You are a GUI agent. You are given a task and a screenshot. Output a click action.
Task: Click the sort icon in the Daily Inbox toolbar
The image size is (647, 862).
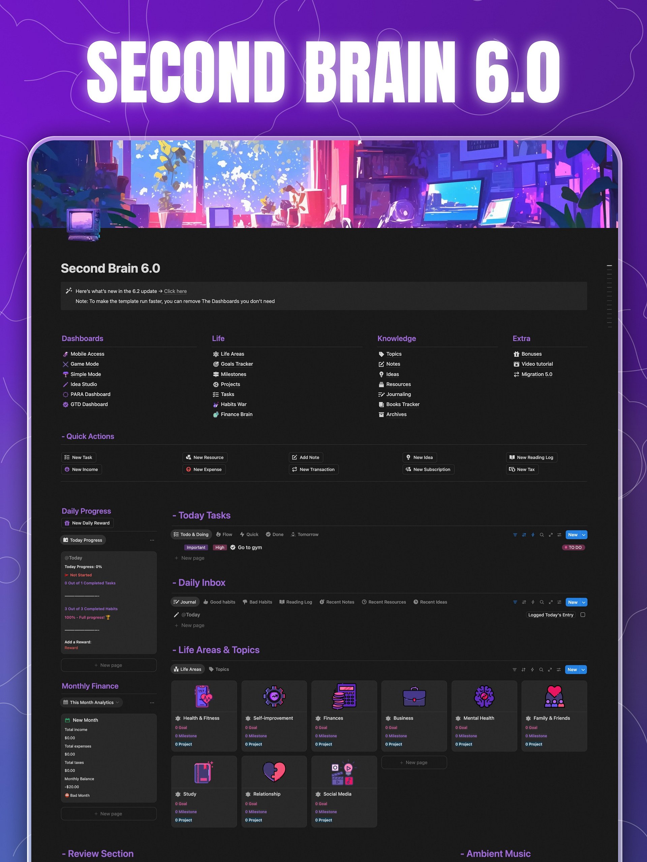coord(524,602)
